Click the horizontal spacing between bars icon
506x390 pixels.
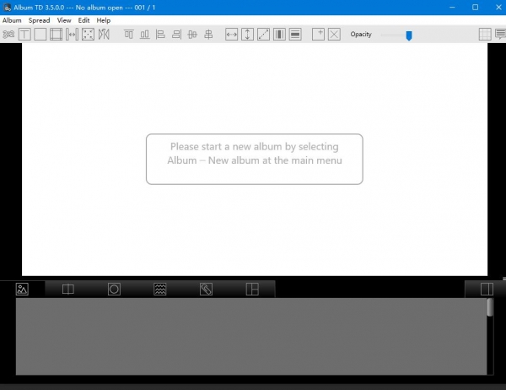pyautogui.click(x=72, y=35)
